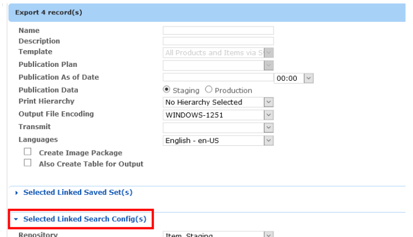Select the Production radio button
Screen dimensions: 413x237
pos(209,89)
